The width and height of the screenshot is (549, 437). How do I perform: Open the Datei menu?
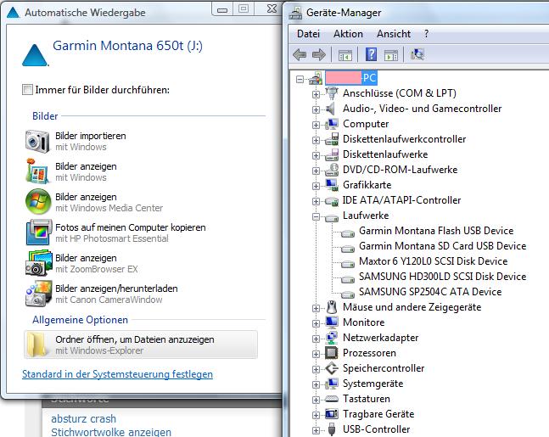coord(308,34)
